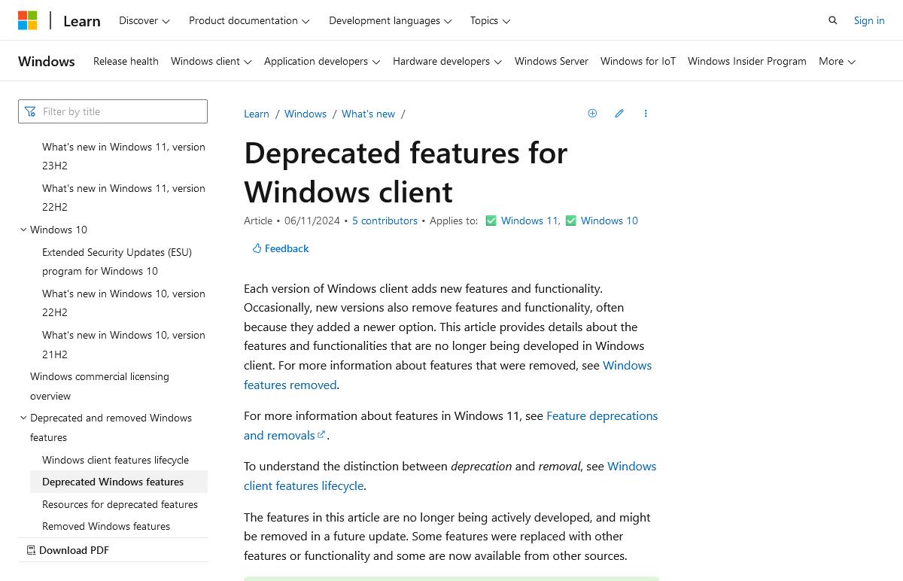The height and width of the screenshot is (581, 903).
Task: Open What's new in Windows 10, version 22H2
Action: pos(123,303)
